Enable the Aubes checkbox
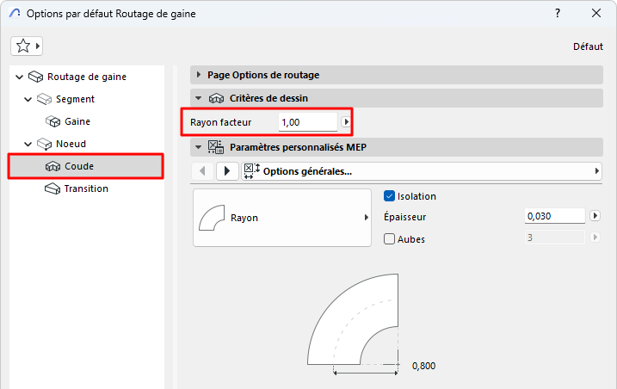The height and width of the screenshot is (389, 617). (390, 238)
